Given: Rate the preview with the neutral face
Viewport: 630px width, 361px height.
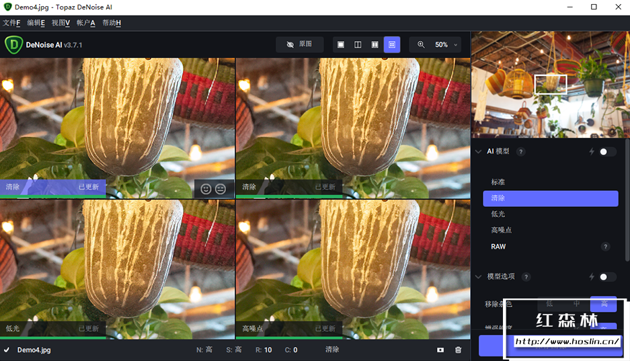Looking at the screenshot, I should click(220, 189).
